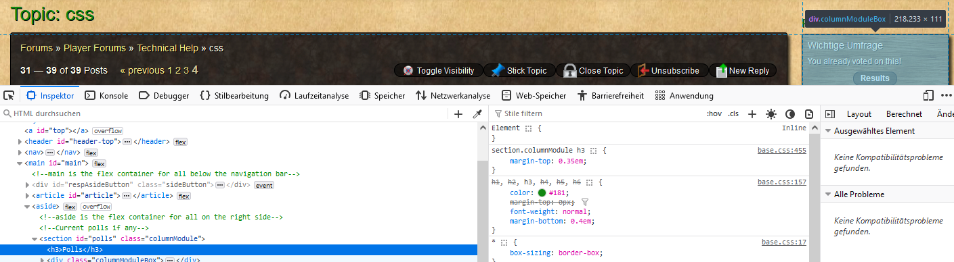
Task: Unsubscribe from this topic
Action: pyautogui.click(x=670, y=71)
